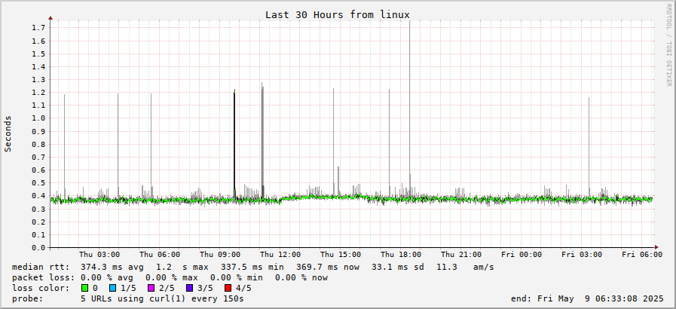Select the '374.3 ms avg' median value
The width and height of the screenshot is (676, 309).
coord(112,268)
